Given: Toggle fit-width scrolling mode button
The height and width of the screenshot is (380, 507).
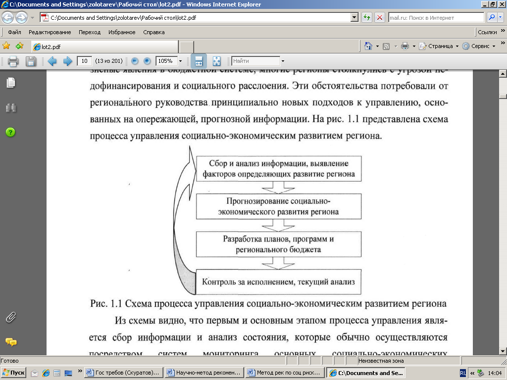Looking at the screenshot, I should click(x=199, y=61).
